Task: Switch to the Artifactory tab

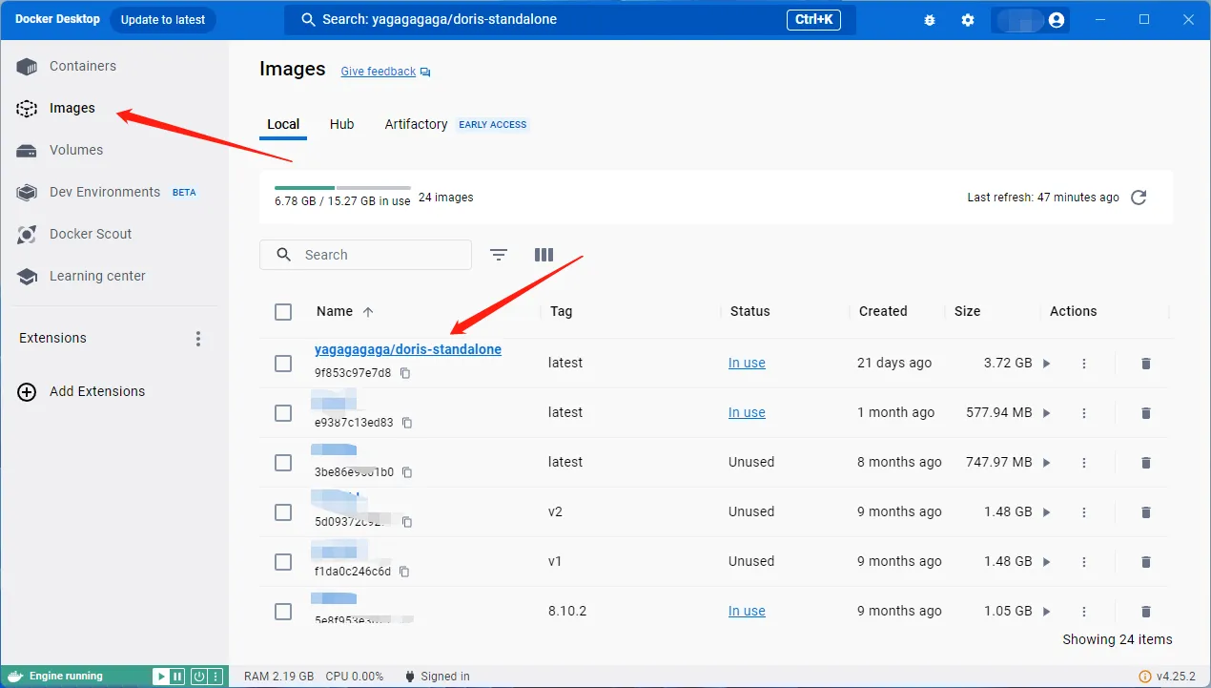Action: click(x=416, y=124)
